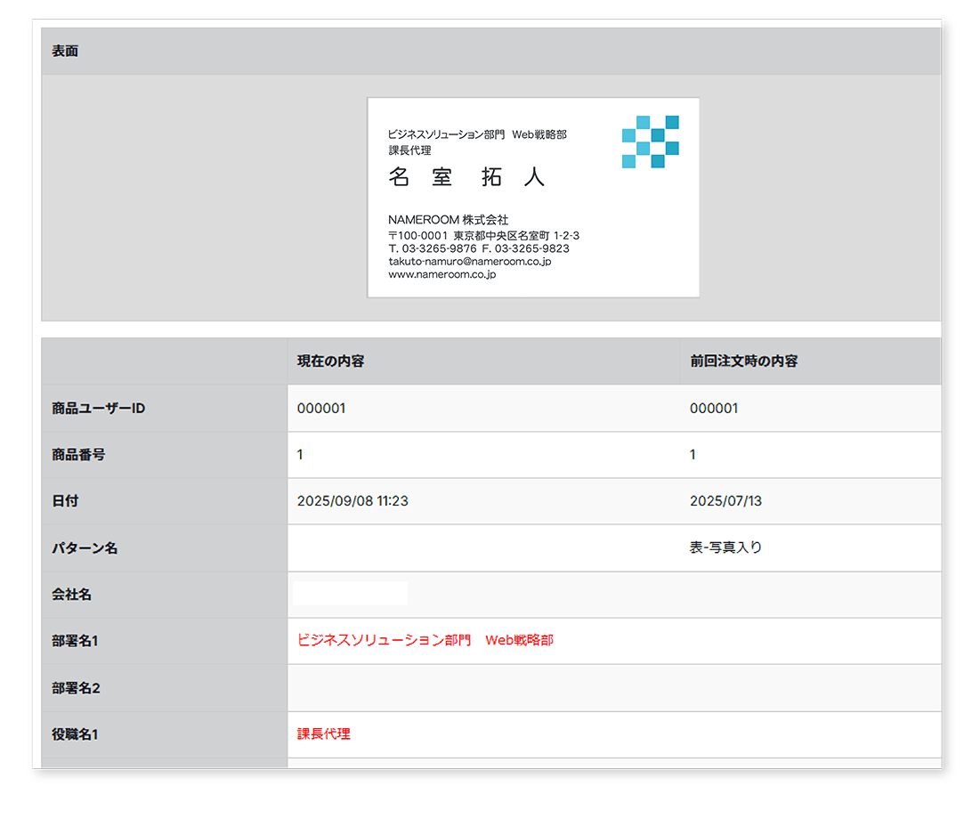This screenshot has width=972, height=819.
Task: Click the email address takuto-namuro@nameroom.co.jp on the card
Action: (470, 262)
